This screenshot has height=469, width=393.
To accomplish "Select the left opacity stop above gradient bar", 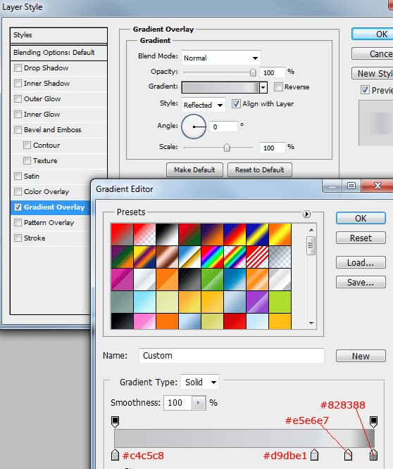I will click(115, 421).
